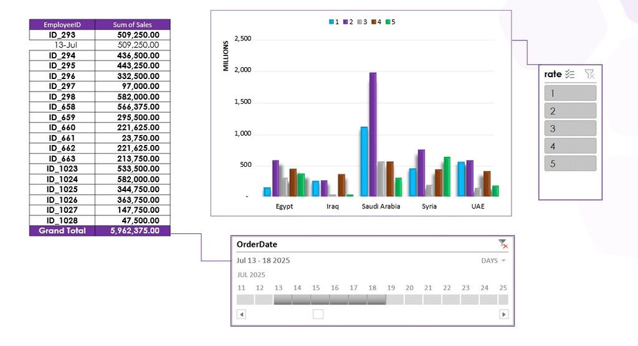Select the ID_663 cell
This screenshot has width=638, height=346.
point(62,159)
